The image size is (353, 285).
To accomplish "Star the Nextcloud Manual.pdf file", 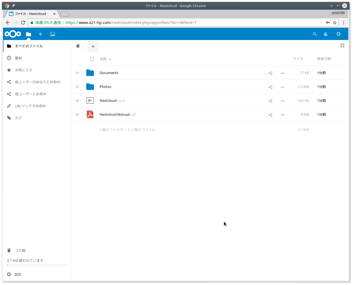I will pyautogui.click(x=77, y=114).
